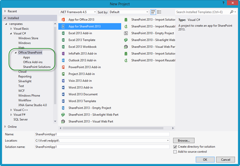The width and height of the screenshot is (240, 166).
Task: Enable Add to source control
Action: (175, 152)
